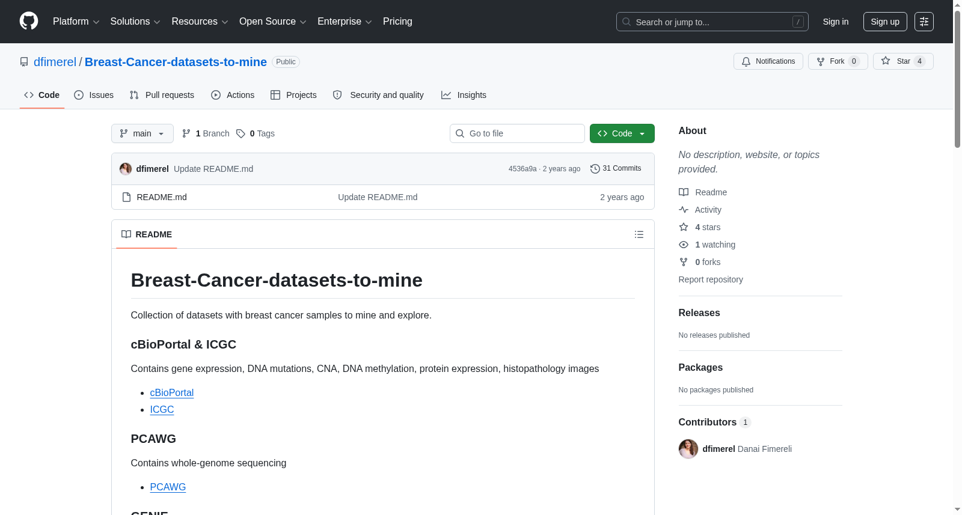Open the dfimerel owner link
This screenshot has width=962, height=515.
point(55,62)
